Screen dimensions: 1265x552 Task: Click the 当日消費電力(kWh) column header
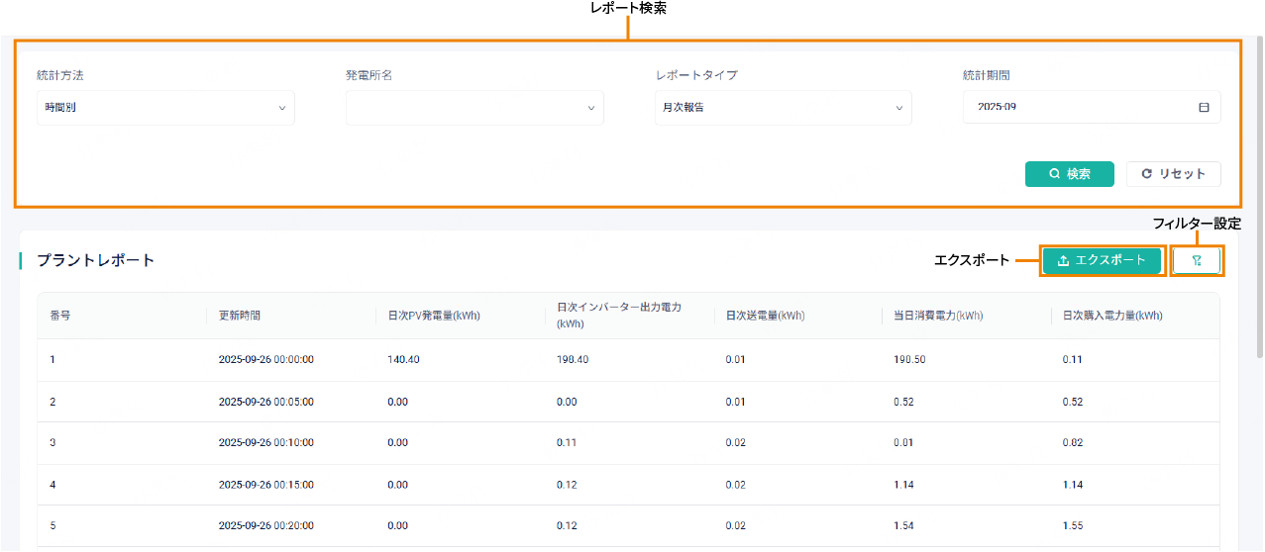point(938,316)
